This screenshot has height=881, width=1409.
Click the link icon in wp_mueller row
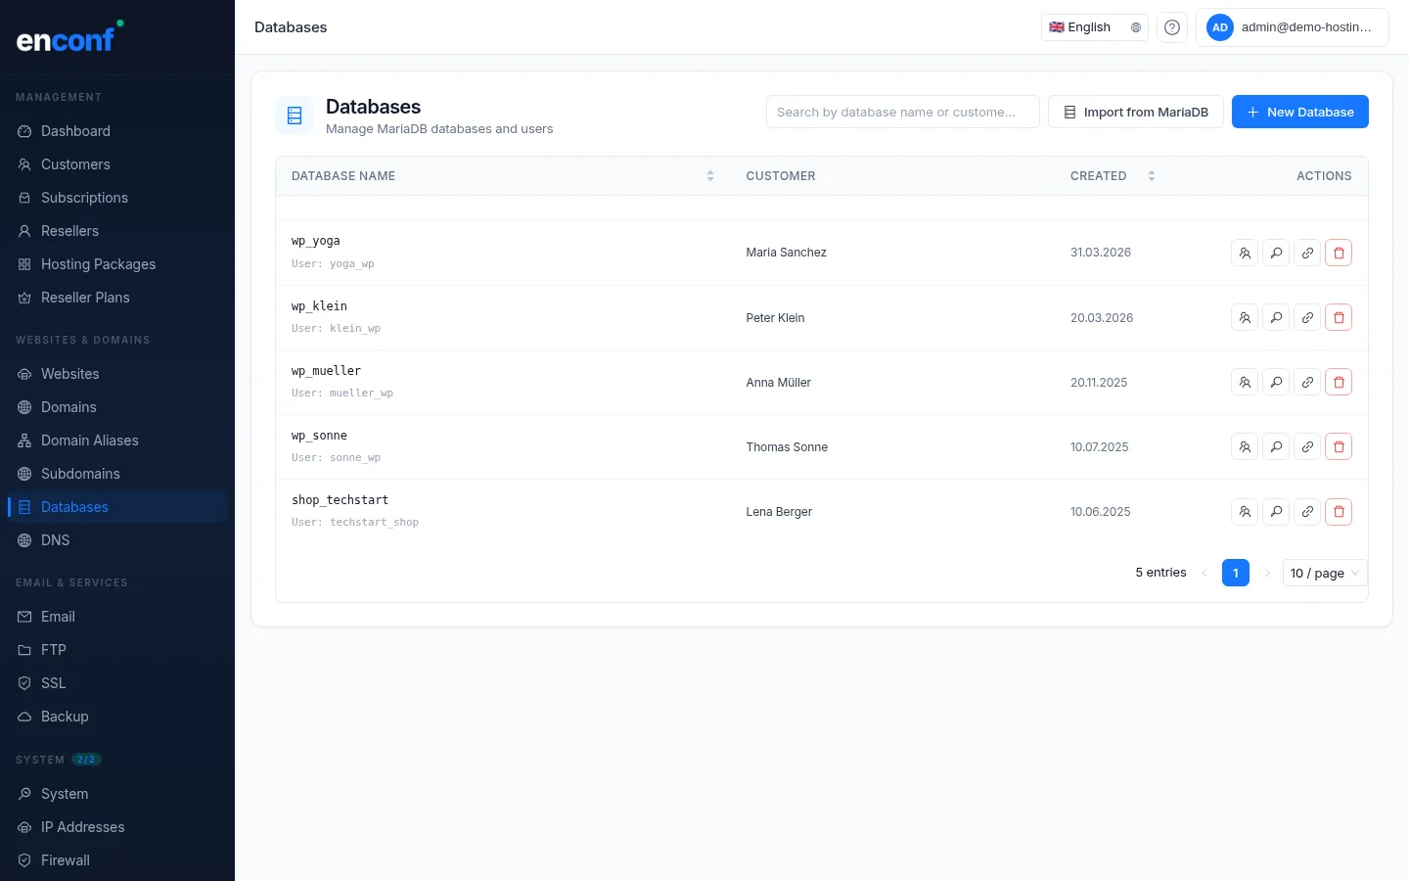(1307, 382)
